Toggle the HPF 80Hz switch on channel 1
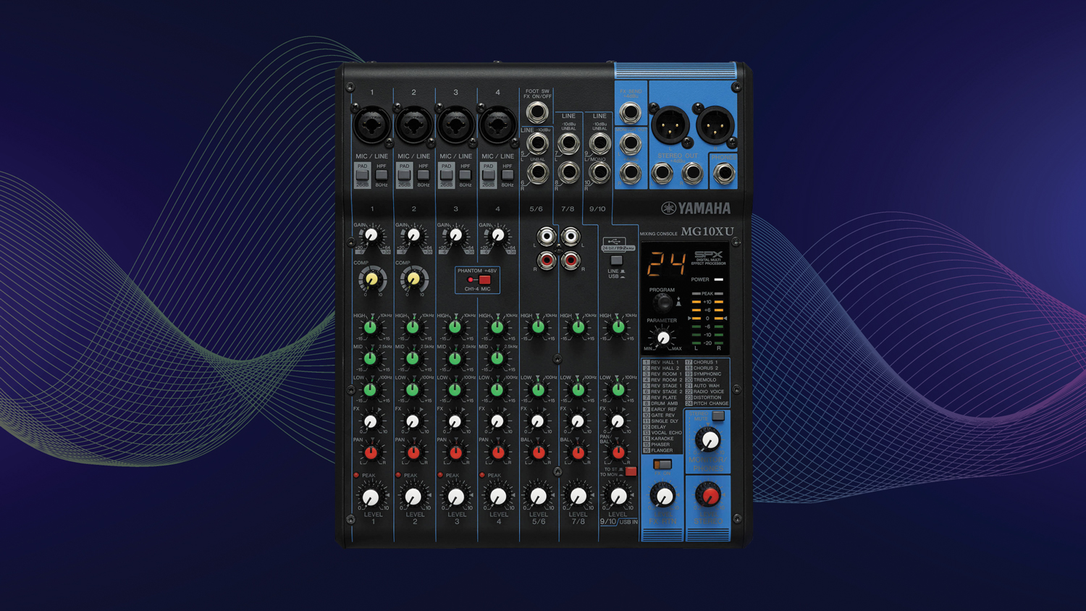The image size is (1086, 611). 382,175
